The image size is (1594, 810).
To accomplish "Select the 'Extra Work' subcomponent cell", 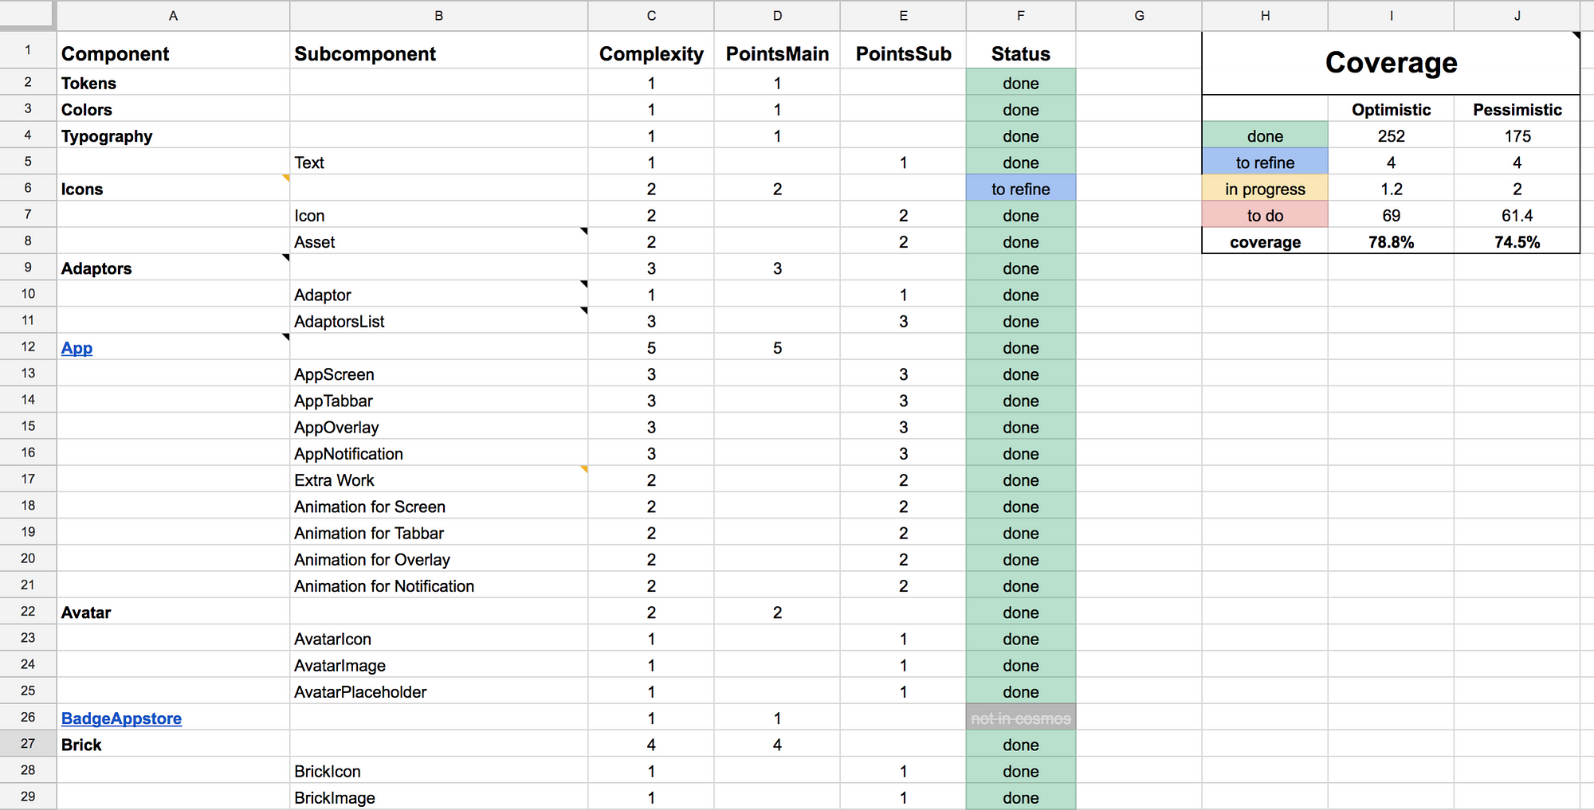I will click(439, 479).
